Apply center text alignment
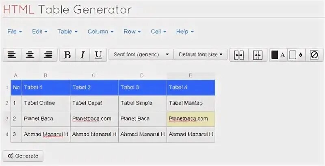325x166 pixels. coord(30,55)
